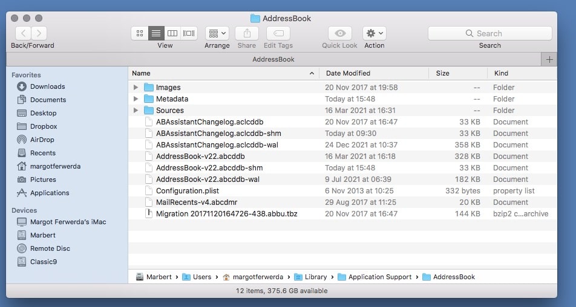Click Application Support in path bar
This screenshot has height=307, width=576.
(x=375, y=277)
